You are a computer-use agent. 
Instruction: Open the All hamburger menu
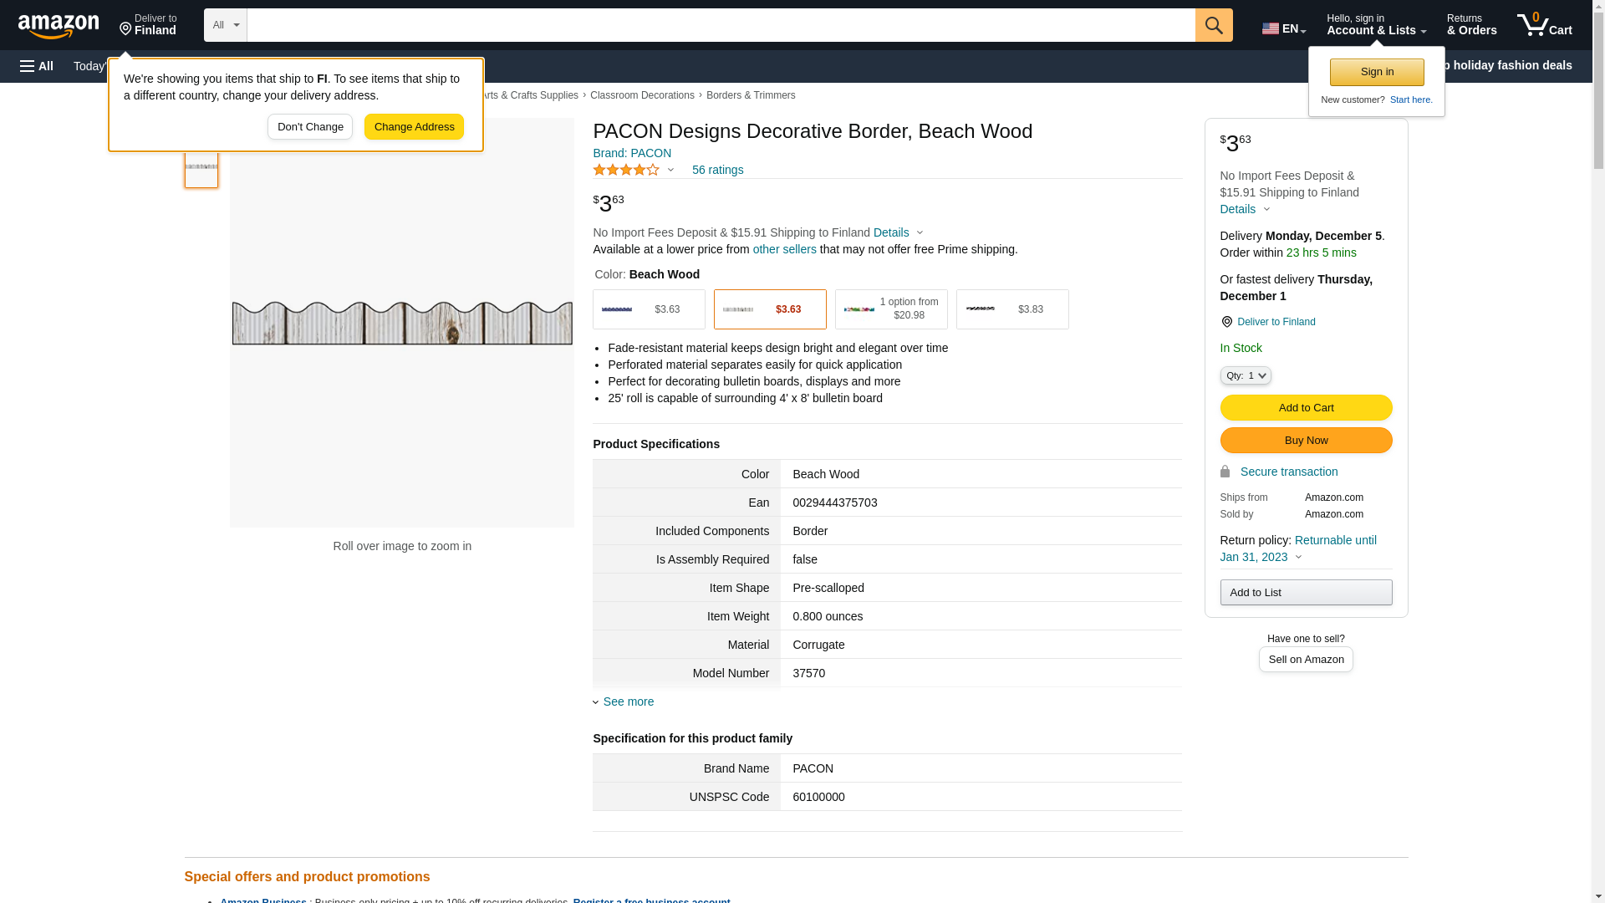[x=37, y=66]
